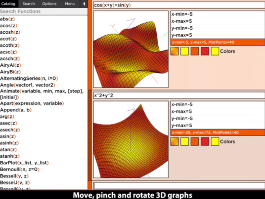
Task: Select the orange swatch for the cos(x+y)+sin(y) plot
Action: (195, 51)
